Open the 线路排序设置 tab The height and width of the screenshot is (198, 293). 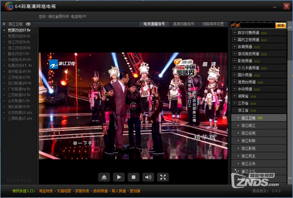pyautogui.click(x=213, y=24)
